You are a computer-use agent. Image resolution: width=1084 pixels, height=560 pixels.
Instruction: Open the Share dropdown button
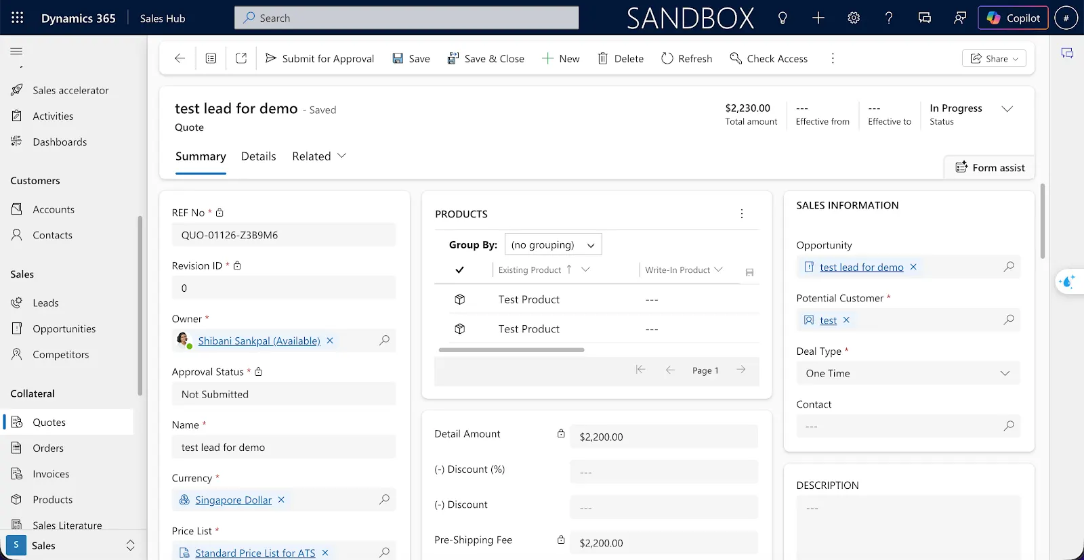[x=994, y=59]
